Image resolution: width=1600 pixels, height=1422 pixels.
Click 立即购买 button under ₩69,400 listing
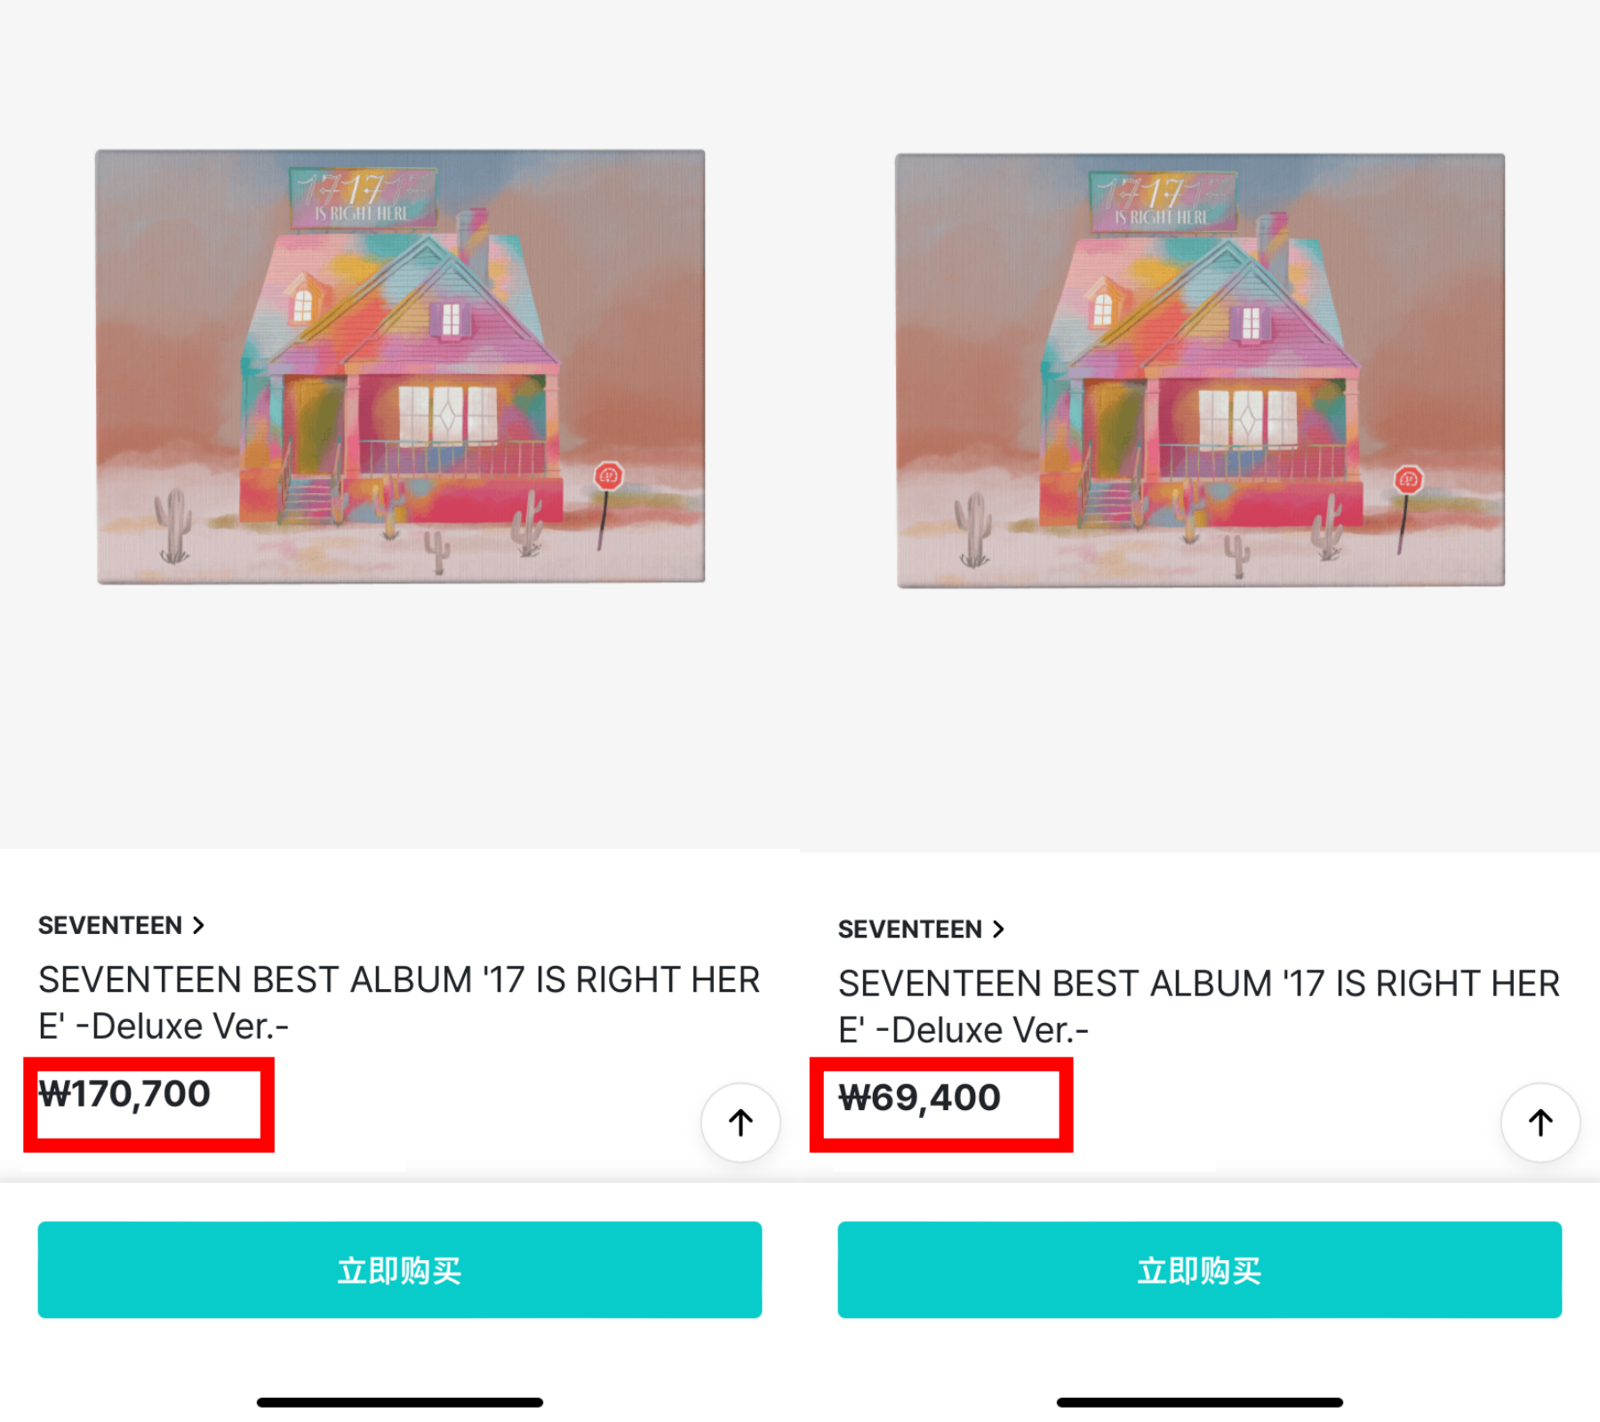(x=1199, y=1269)
